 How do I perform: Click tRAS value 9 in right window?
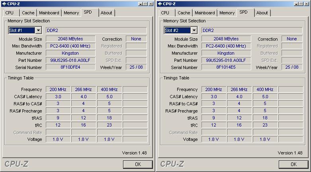pos(213,118)
